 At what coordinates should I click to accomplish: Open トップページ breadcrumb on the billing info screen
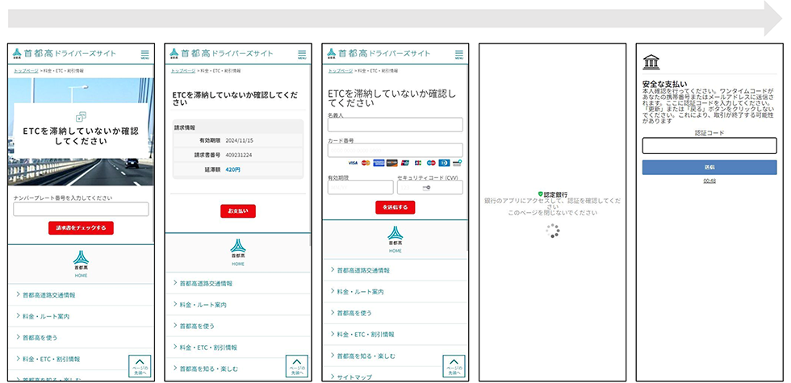tap(183, 71)
